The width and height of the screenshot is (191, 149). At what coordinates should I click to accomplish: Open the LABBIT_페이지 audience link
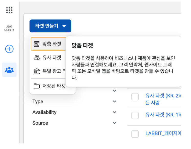163,133
